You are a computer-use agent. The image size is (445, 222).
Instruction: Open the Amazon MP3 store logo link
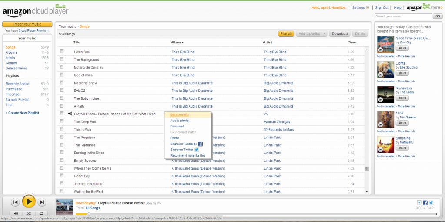tap(425, 7)
